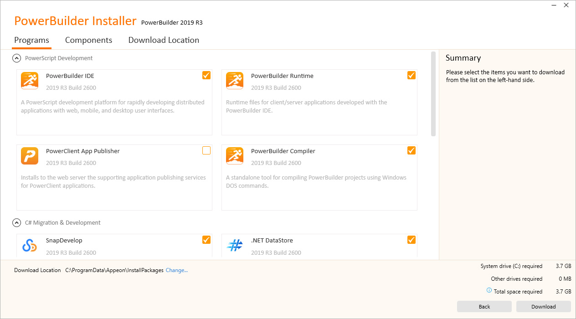The image size is (576, 319).
Task: Click the PowerBuilder Compiler program icon
Action: 235,156
